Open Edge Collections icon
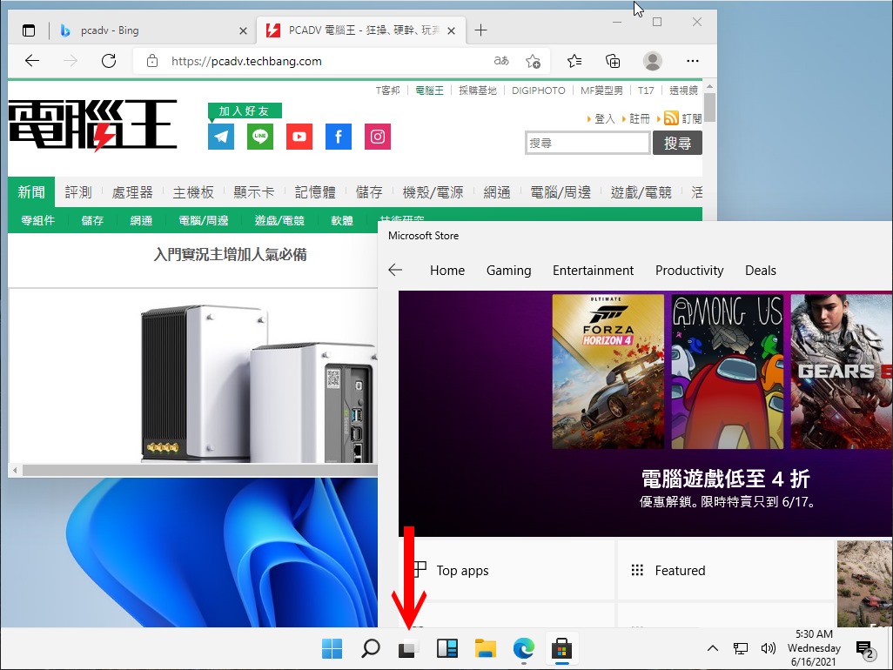The image size is (893, 670). click(613, 61)
